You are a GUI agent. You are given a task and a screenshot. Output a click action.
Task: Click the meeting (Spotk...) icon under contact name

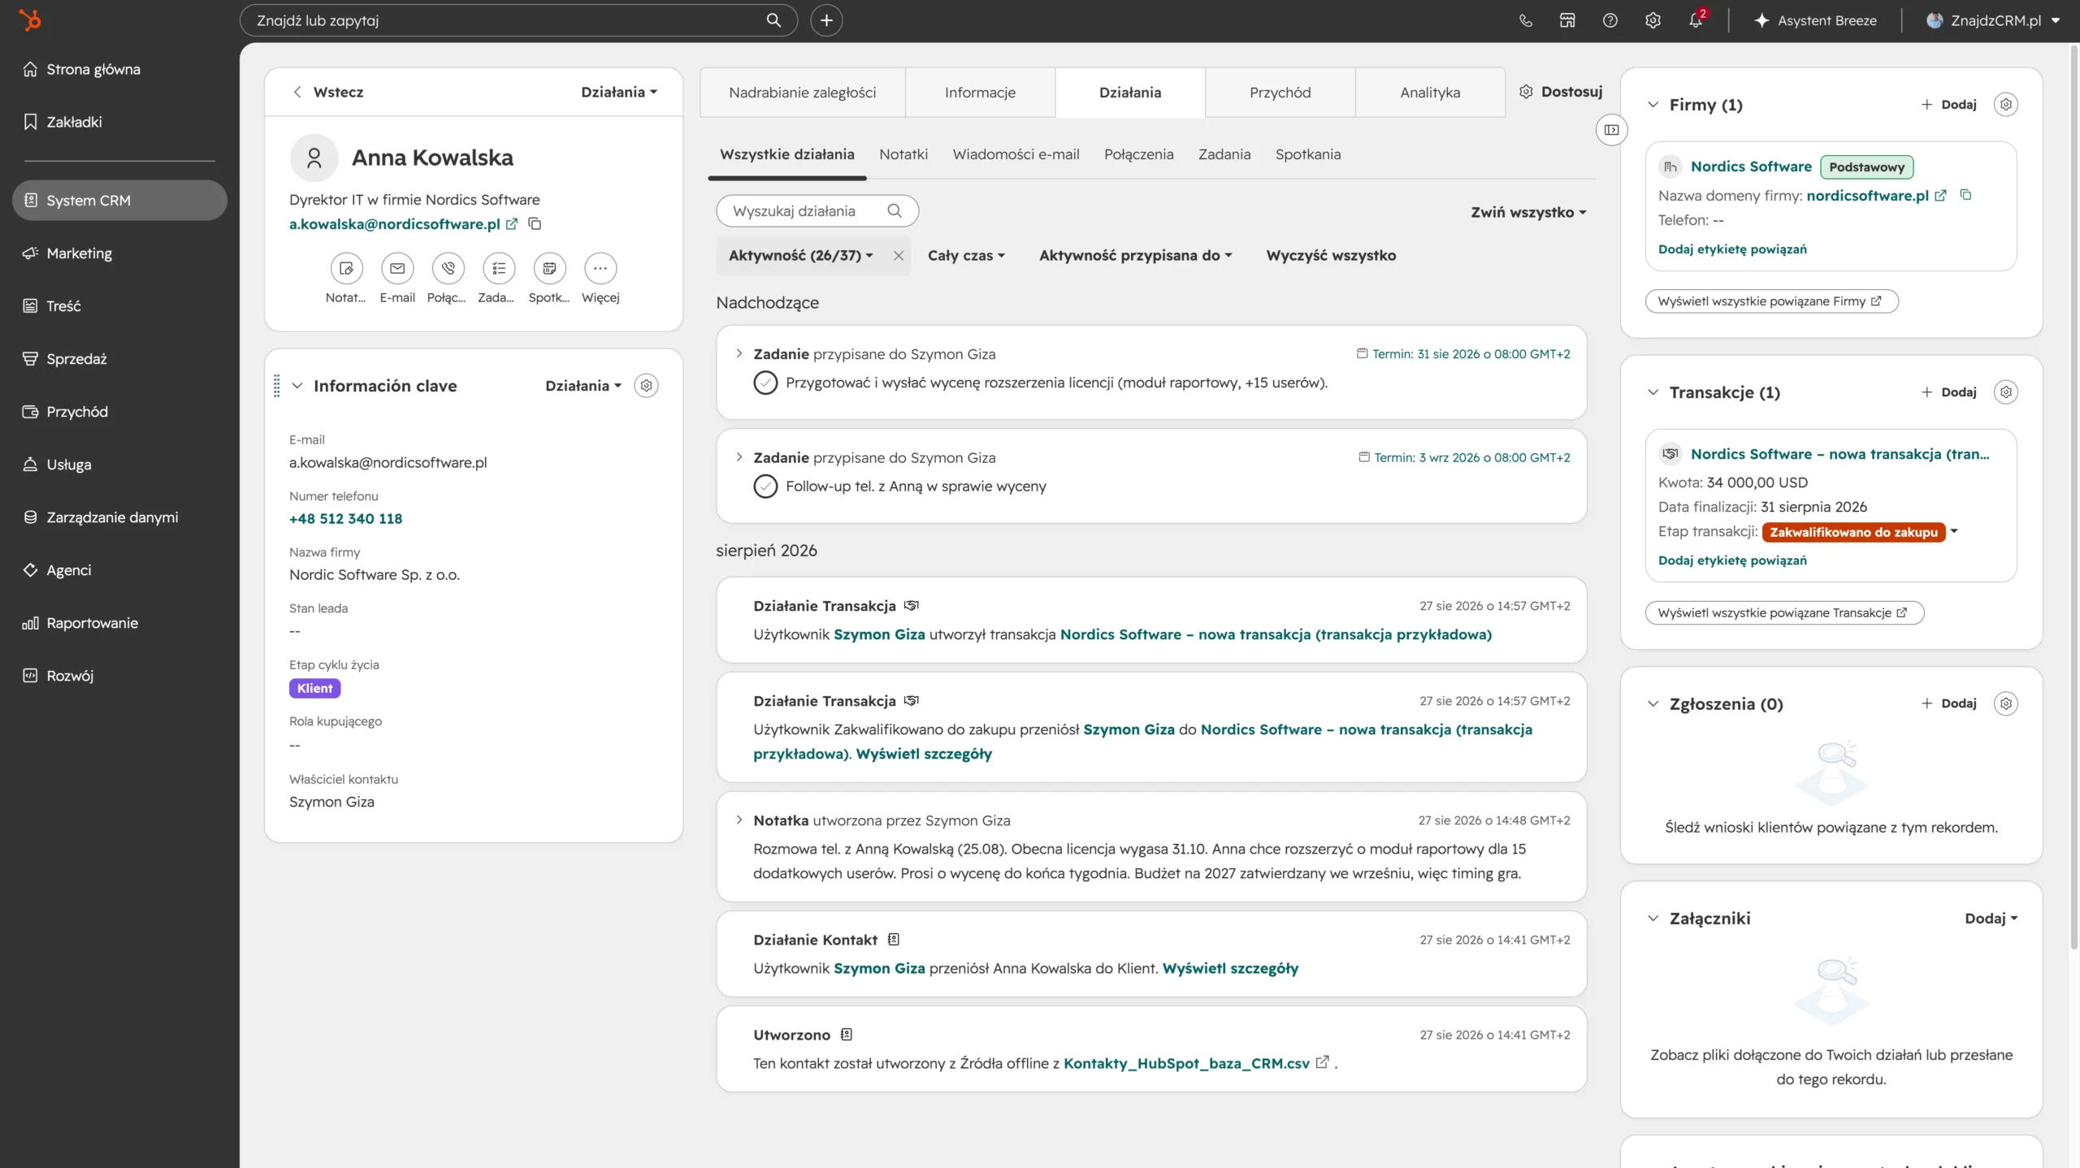(549, 268)
